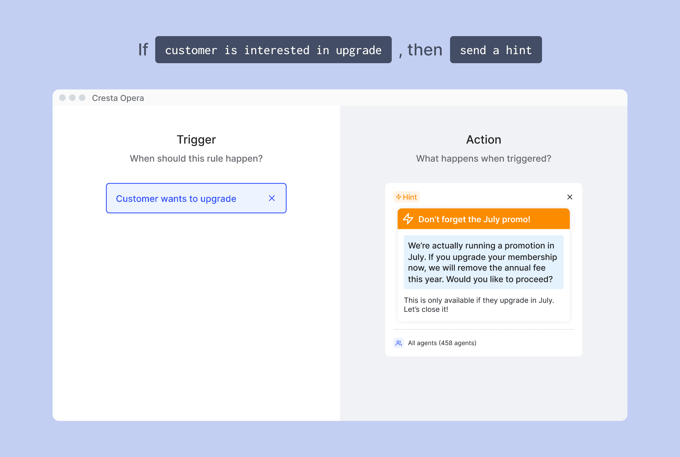Click the first gray window control dot

tap(62, 98)
